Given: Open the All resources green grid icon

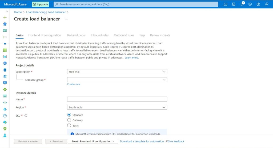Looking at the screenshot, I should [5, 50].
